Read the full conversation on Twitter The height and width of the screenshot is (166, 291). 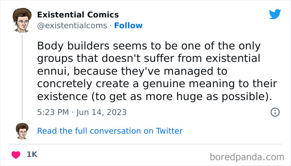pos(110,131)
